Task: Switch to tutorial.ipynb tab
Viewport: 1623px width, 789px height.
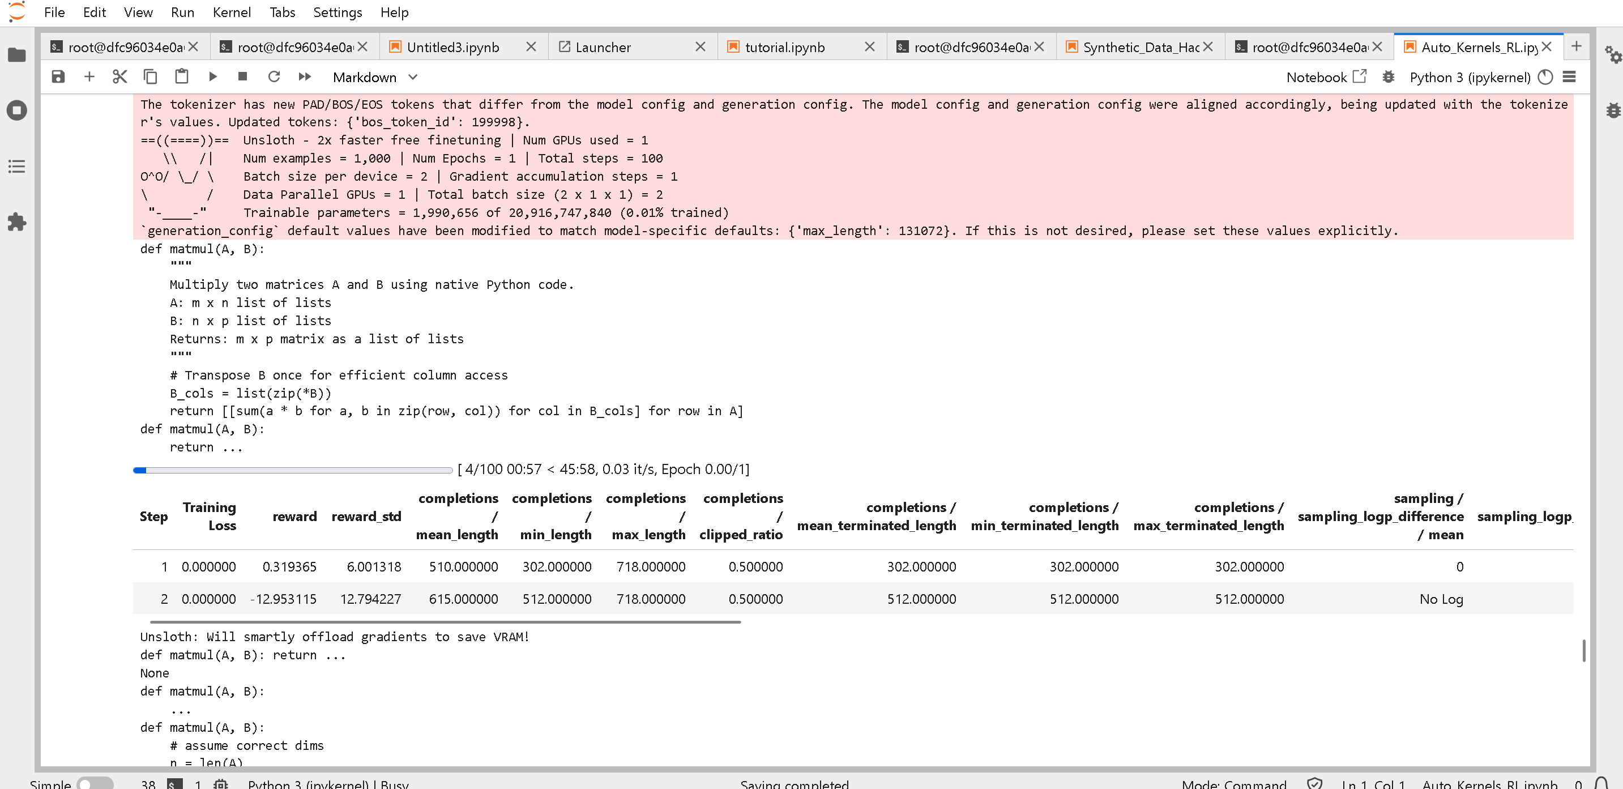Action: 784,47
